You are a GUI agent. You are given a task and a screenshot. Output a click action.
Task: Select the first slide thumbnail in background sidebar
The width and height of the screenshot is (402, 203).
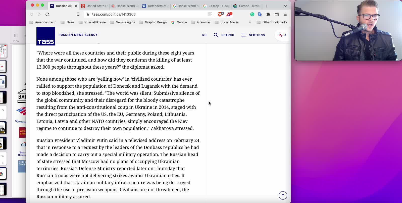click(3, 51)
